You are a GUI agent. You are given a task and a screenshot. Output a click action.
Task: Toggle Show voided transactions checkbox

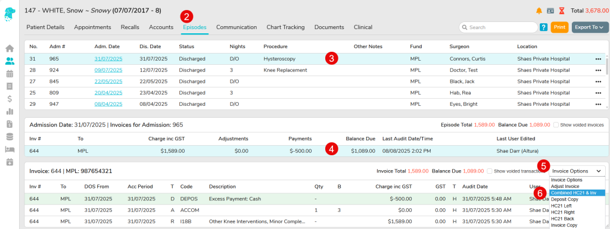[490, 171]
